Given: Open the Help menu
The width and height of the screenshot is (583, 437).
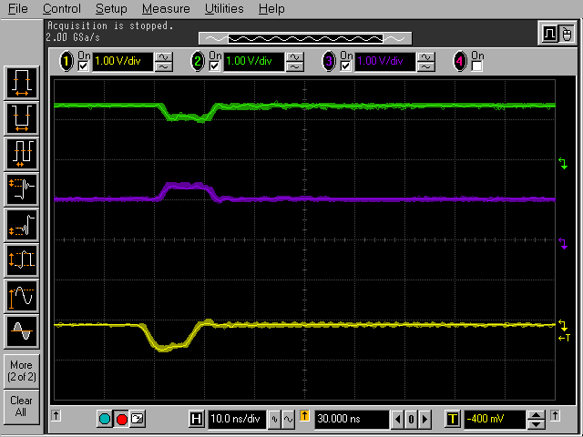Looking at the screenshot, I should pyautogui.click(x=271, y=8).
